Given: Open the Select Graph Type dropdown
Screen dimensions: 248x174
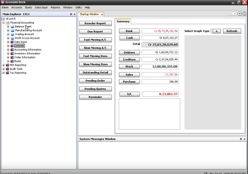Looking at the screenshot, I should click(217, 31).
